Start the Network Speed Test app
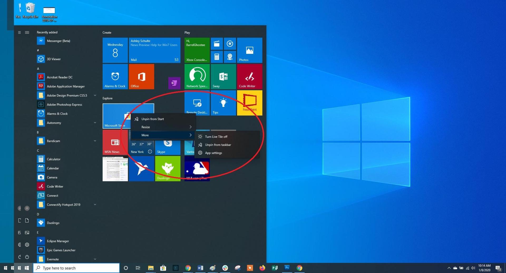The height and width of the screenshot is (273, 506). coord(197,76)
